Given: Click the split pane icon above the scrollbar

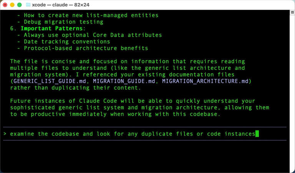Looking at the screenshot, I should (x=292, y=13).
